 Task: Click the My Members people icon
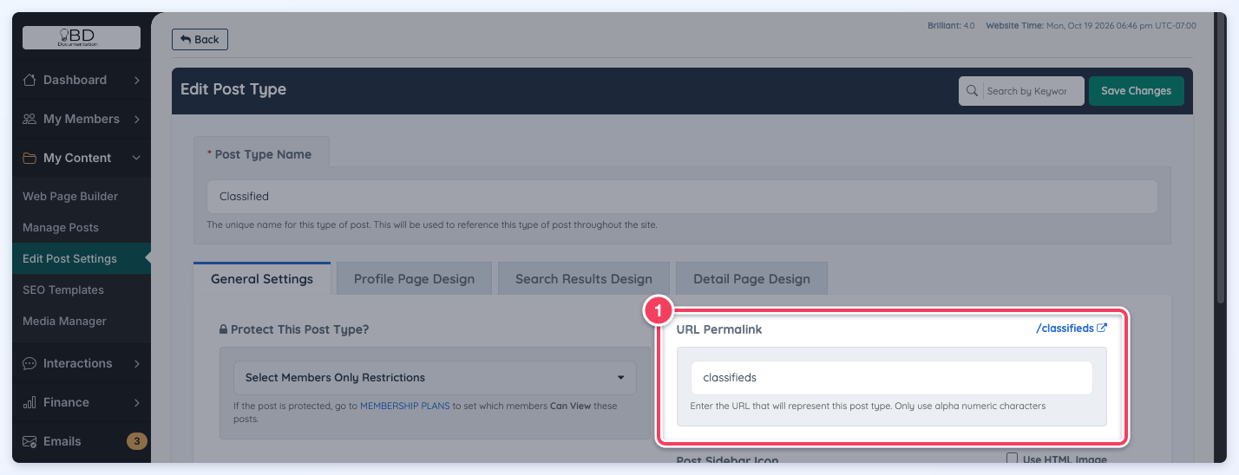(x=29, y=119)
